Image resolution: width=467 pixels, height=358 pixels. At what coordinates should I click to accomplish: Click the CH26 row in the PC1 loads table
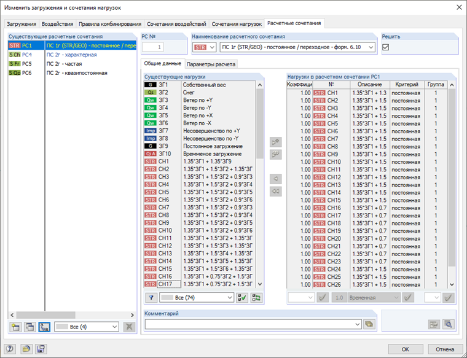[367, 284]
